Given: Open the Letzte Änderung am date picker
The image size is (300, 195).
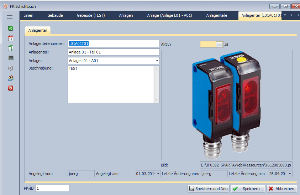Looking at the screenshot, I should (x=290, y=174).
